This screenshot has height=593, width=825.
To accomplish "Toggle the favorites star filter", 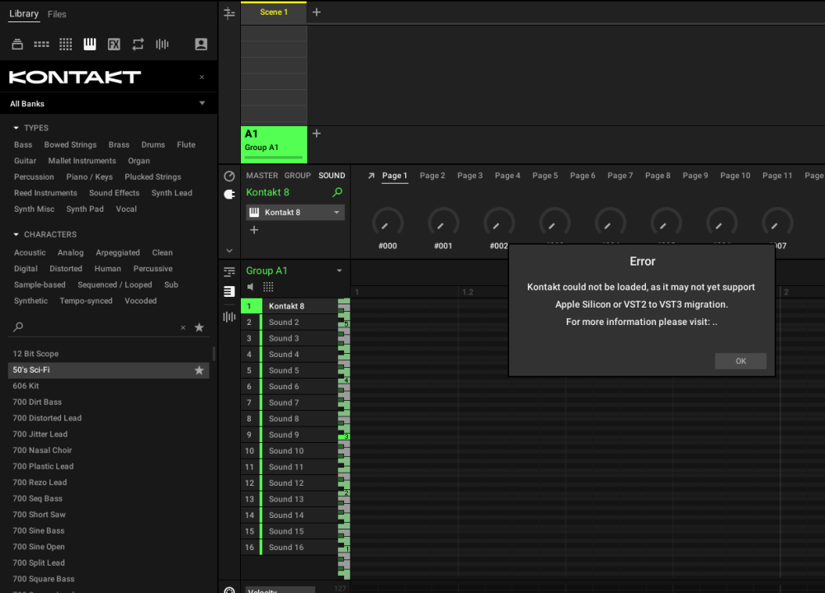I will [x=199, y=327].
